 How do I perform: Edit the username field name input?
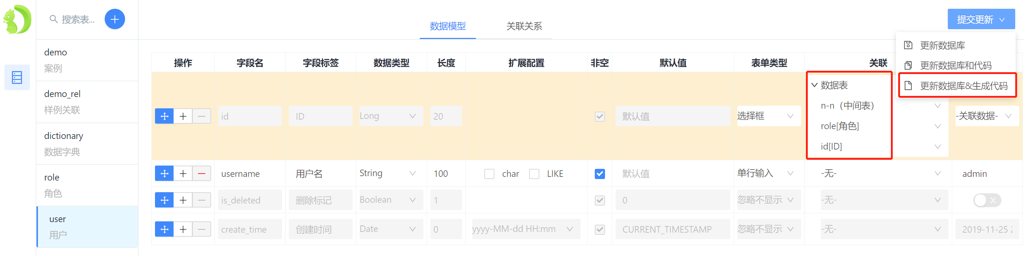click(x=250, y=174)
